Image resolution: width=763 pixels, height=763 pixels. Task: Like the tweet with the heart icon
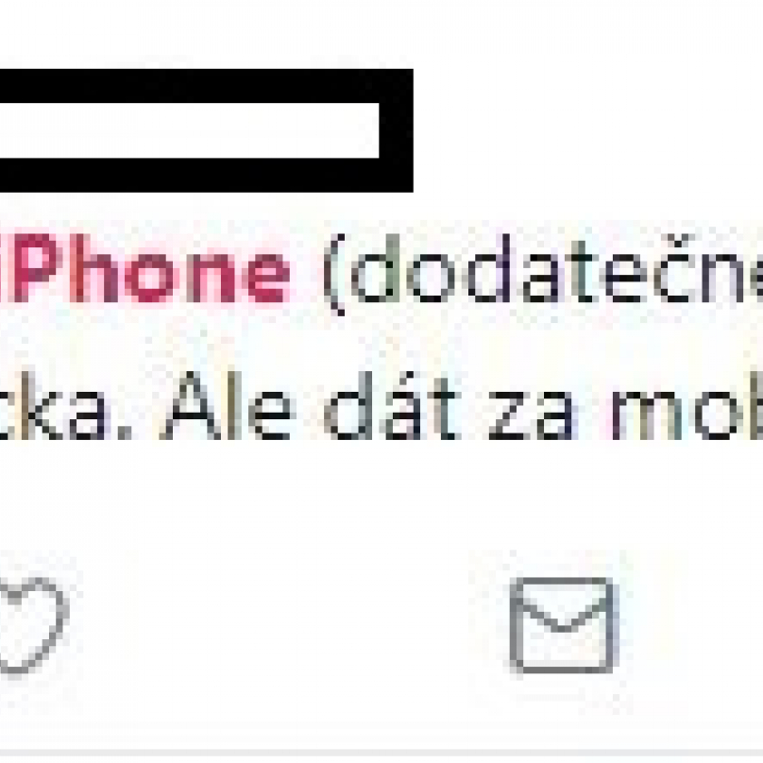(x=31, y=625)
